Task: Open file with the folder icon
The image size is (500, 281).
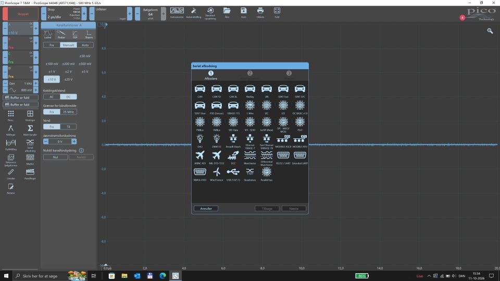Action: [227, 12]
